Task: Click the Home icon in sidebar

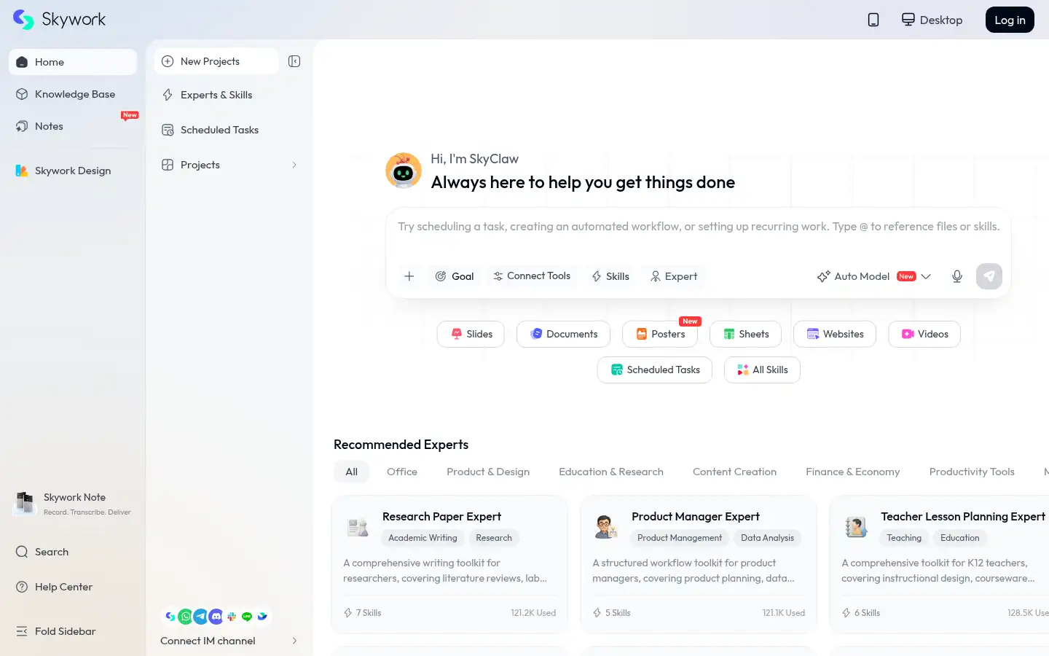Action: click(x=22, y=62)
